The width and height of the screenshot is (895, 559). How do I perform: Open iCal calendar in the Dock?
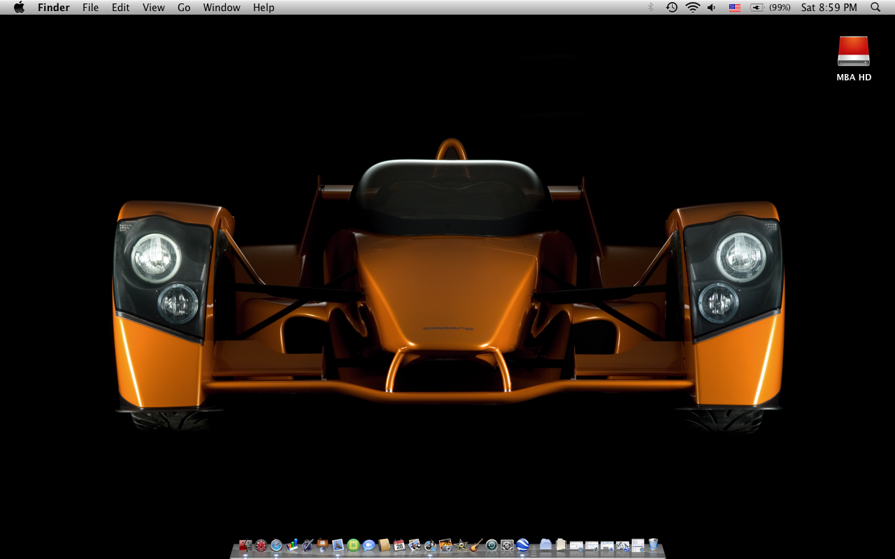pos(399,545)
